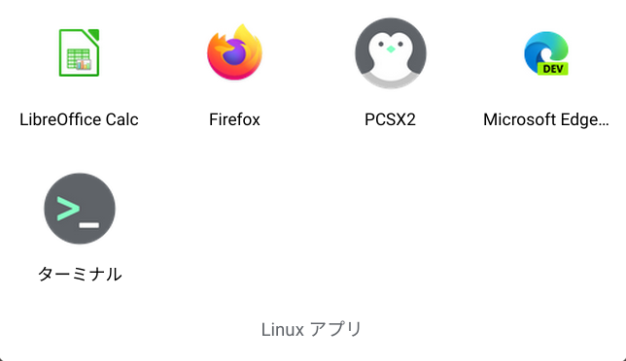Viewport: 626px width, 361px height.
Task: Click the purple globe inside Firefox logo
Action: [234, 52]
